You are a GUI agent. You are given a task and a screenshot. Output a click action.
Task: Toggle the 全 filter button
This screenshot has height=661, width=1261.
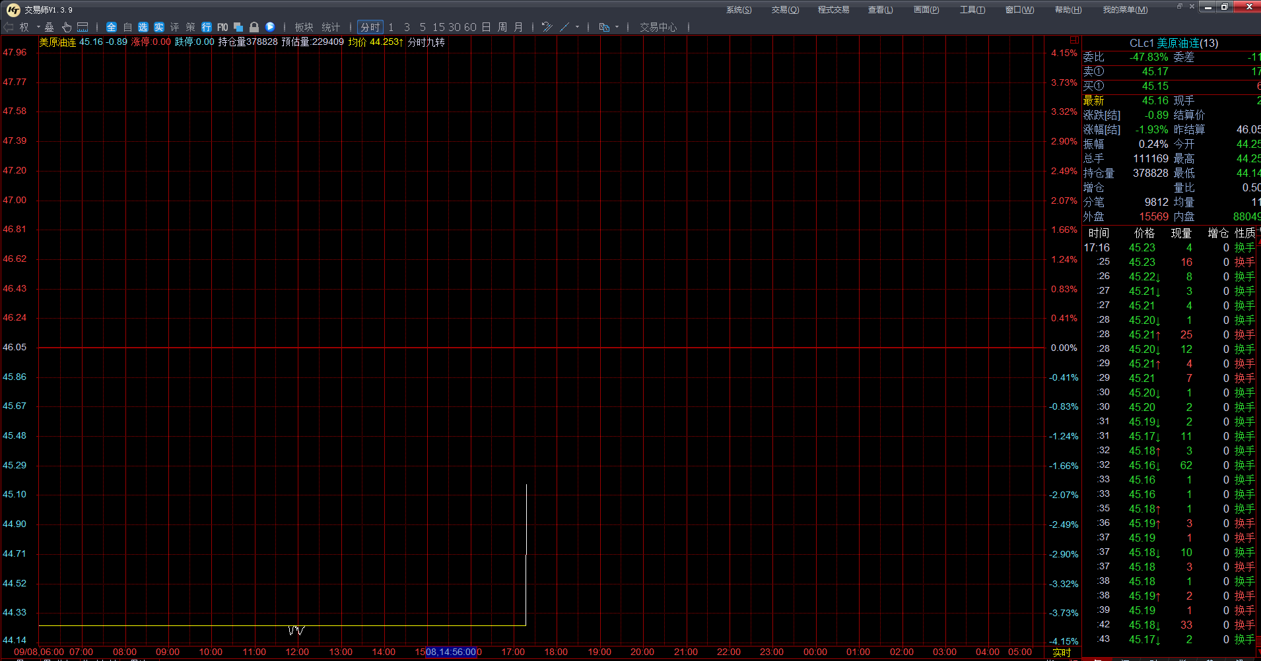112,27
